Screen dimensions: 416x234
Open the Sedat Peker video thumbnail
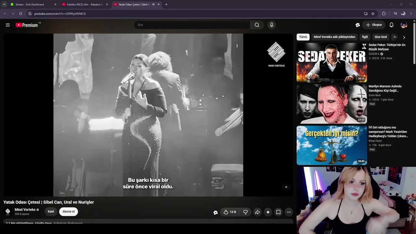[x=332, y=63]
